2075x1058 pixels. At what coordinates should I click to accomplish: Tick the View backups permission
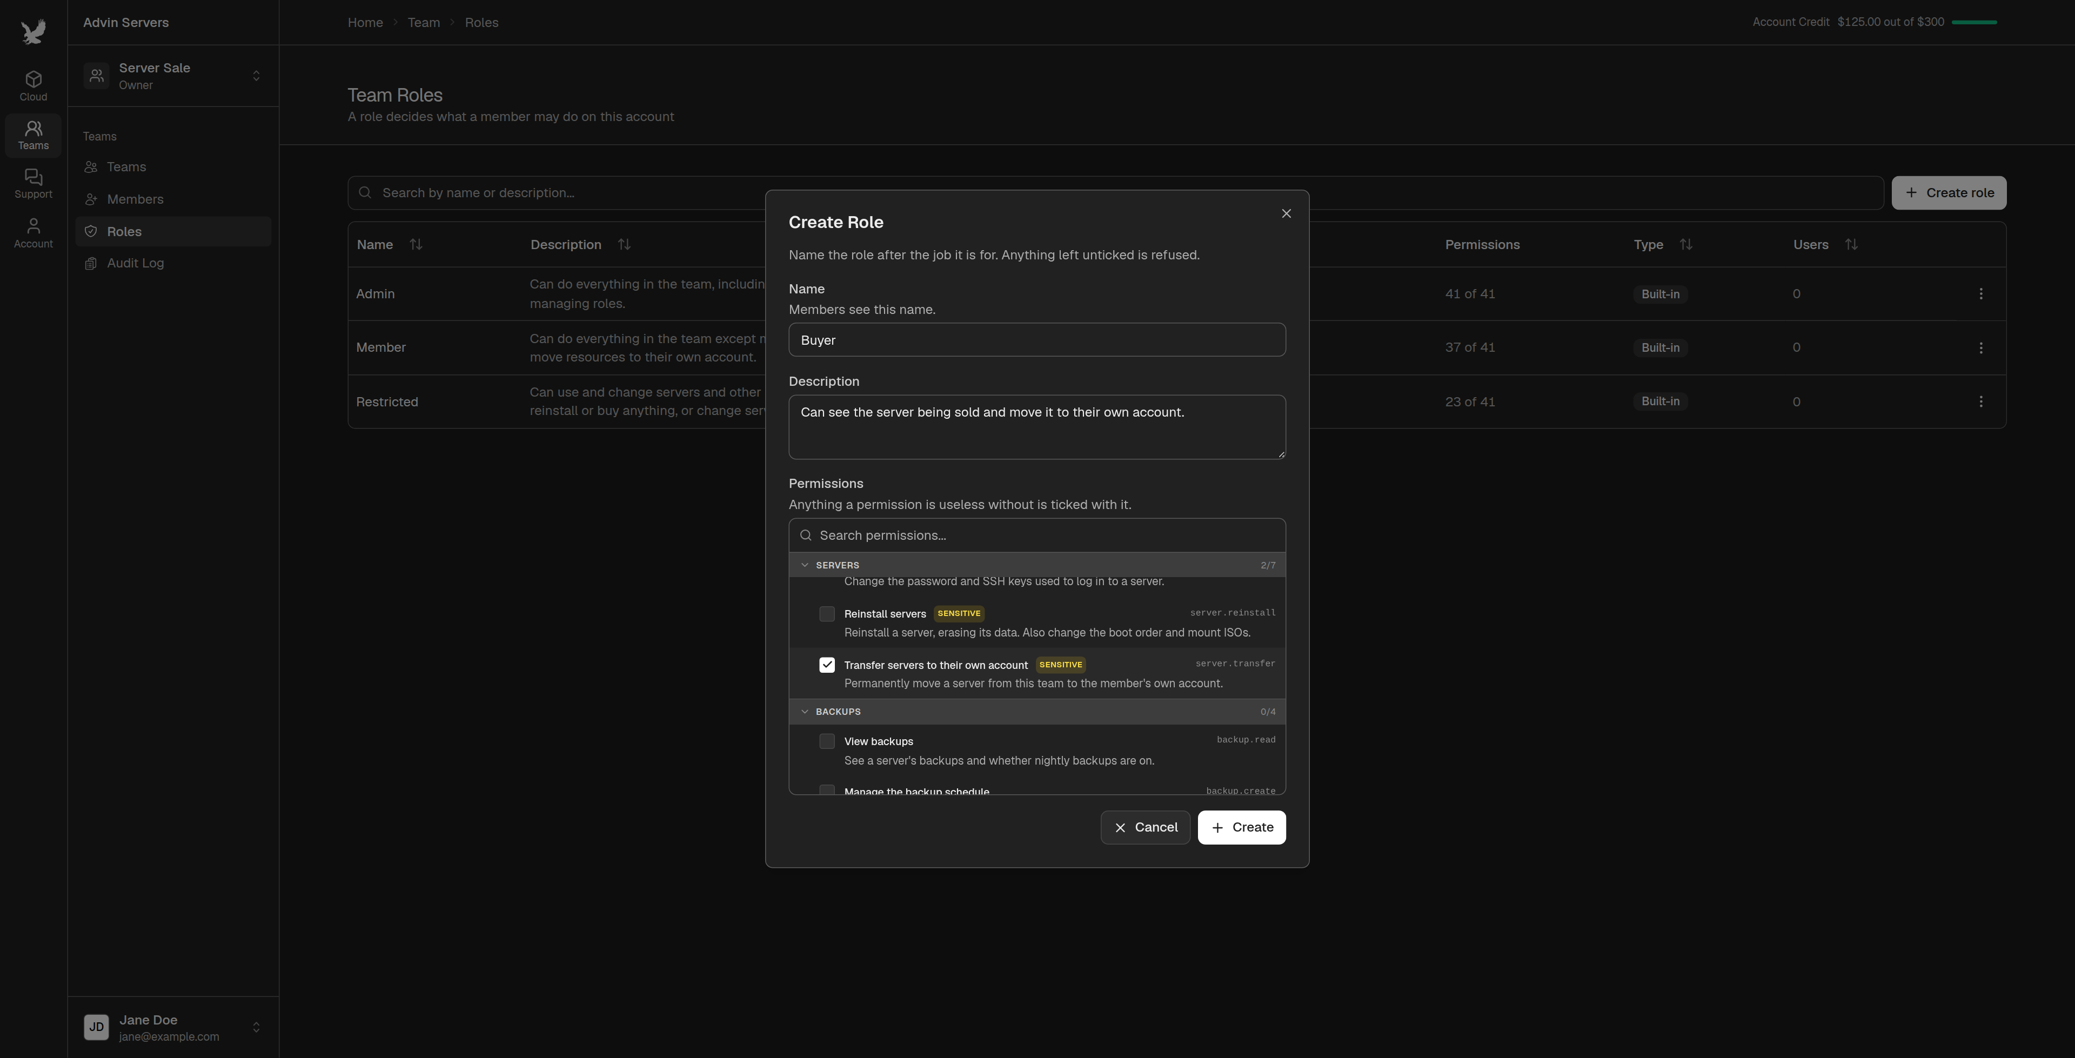click(x=826, y=741)
